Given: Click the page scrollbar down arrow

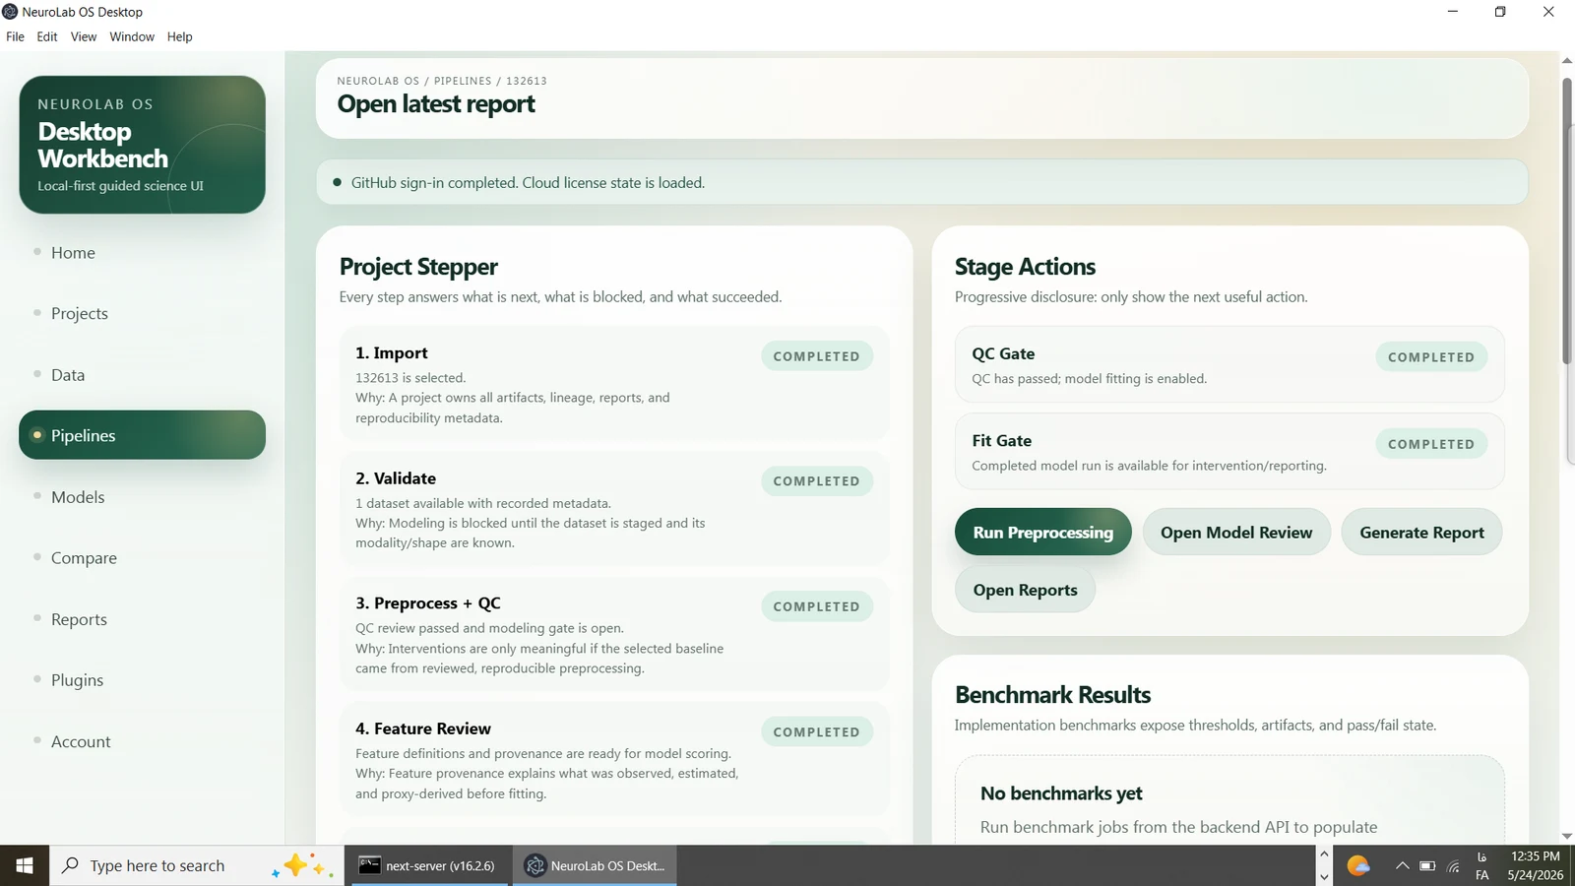Looking at the screenshot, I should (1567, 836).
